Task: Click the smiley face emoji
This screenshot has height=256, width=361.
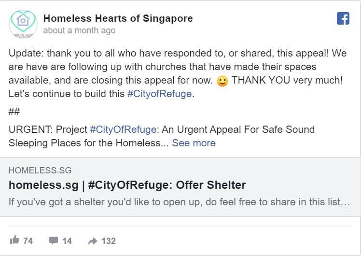Action: 222,81
